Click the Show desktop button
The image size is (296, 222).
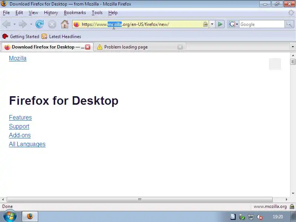click(x=293, y=216)
